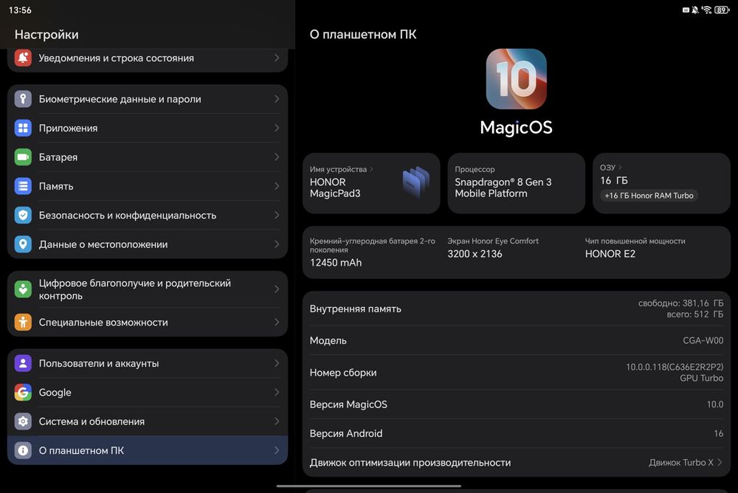Screen dimensions: 738x493
Task: Tap the 3200 x 2136 screen resolution
Action: pyautogui.click(x=475, y=254)
